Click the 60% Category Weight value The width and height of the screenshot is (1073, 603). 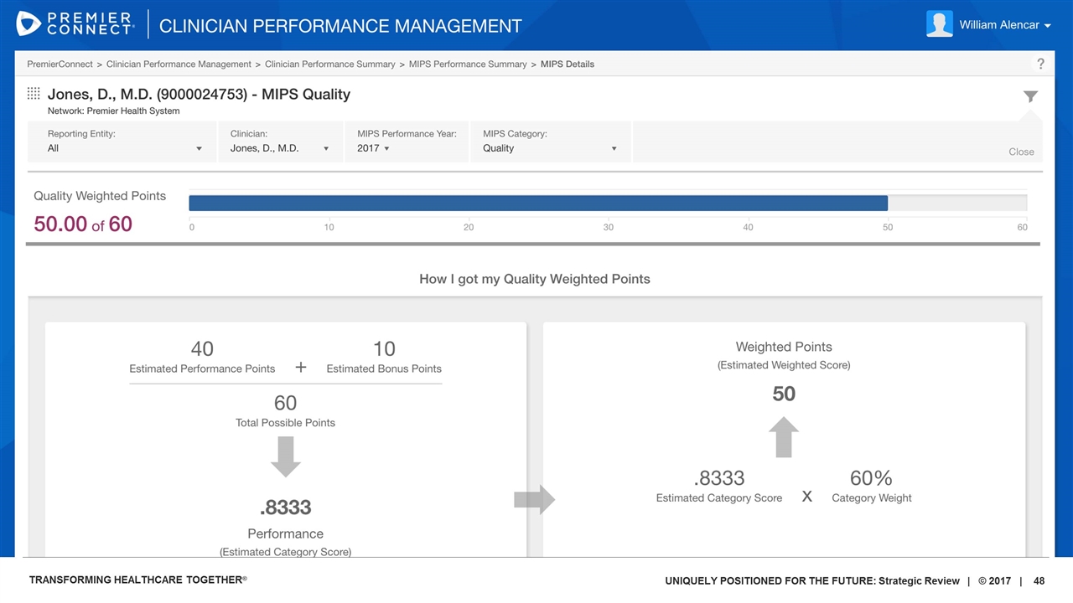coord(871,478)
